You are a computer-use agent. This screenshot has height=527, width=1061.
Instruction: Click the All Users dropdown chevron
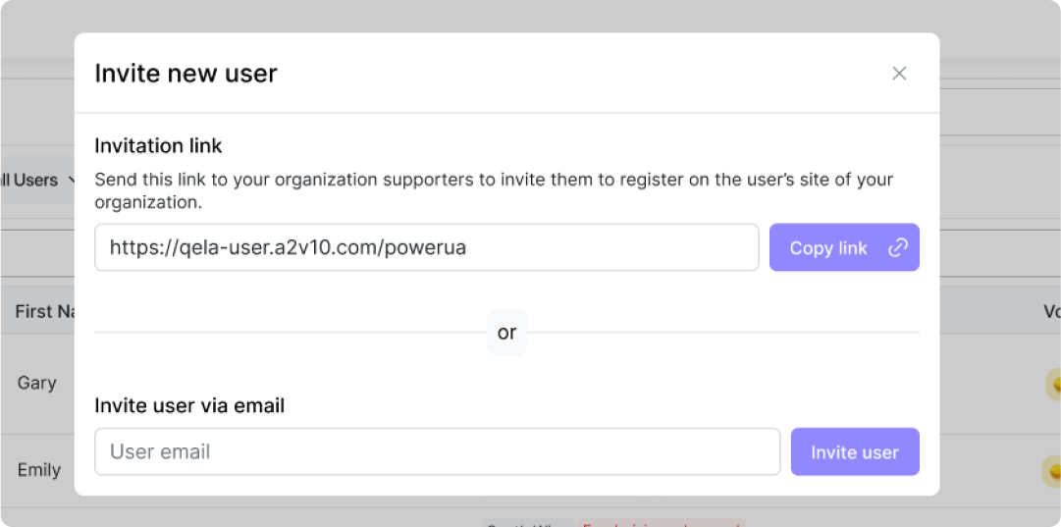pos(71,181)
